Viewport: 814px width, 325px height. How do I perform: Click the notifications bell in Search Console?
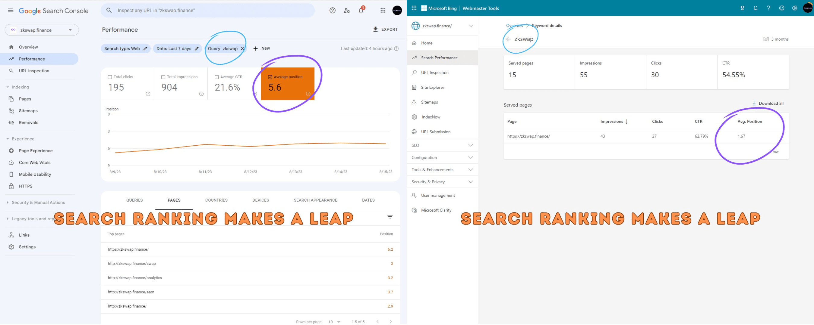point(361,11)
